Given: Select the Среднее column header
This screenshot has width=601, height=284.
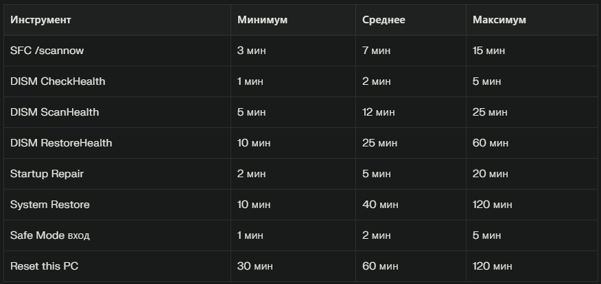Looking at the screenshot, I should [384, 20].
